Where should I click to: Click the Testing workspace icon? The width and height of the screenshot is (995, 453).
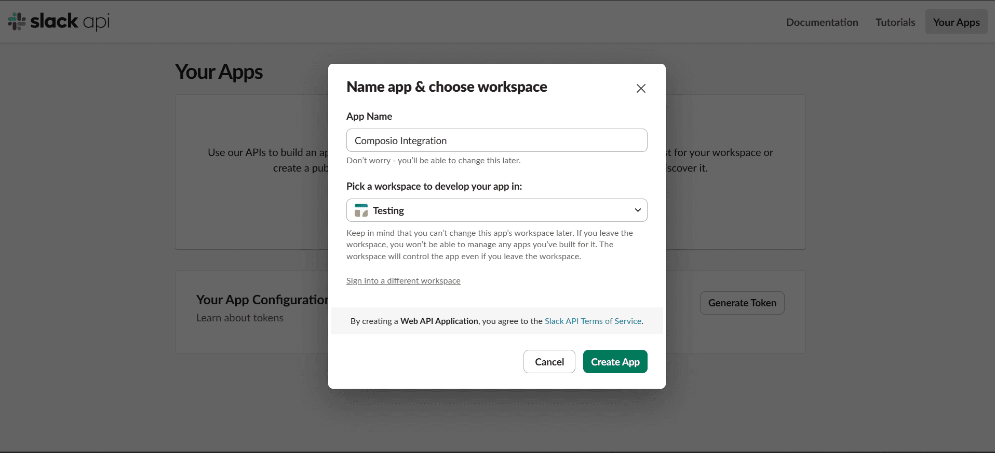tap(361, 210)
